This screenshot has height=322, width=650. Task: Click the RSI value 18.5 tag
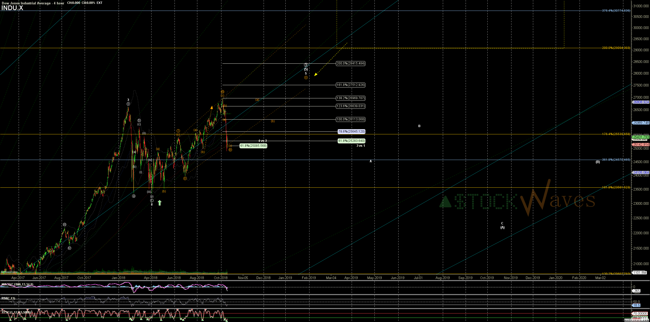pyautogui.click(x=636, y=305)
